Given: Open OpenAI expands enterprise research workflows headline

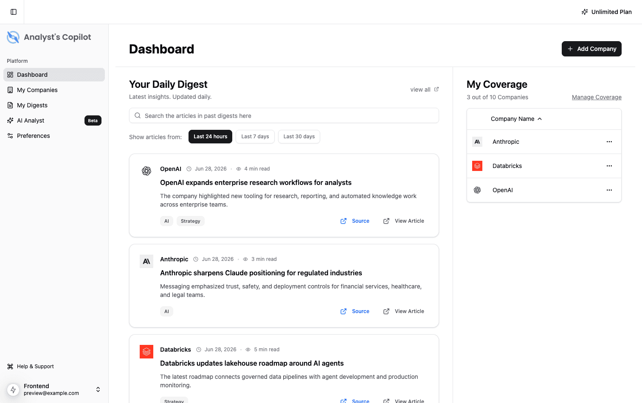Looking at the screenshot, I should 256,182.
